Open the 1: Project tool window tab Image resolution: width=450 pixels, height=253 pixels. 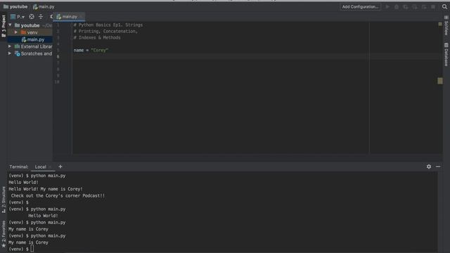point(4,26)
